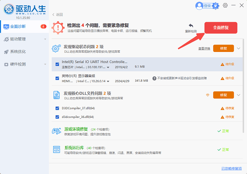Image resolution: width=247 pixels, height=174 pixels.
Task: Collapse the core DLL issues section chevron
Action: (238, 95)
